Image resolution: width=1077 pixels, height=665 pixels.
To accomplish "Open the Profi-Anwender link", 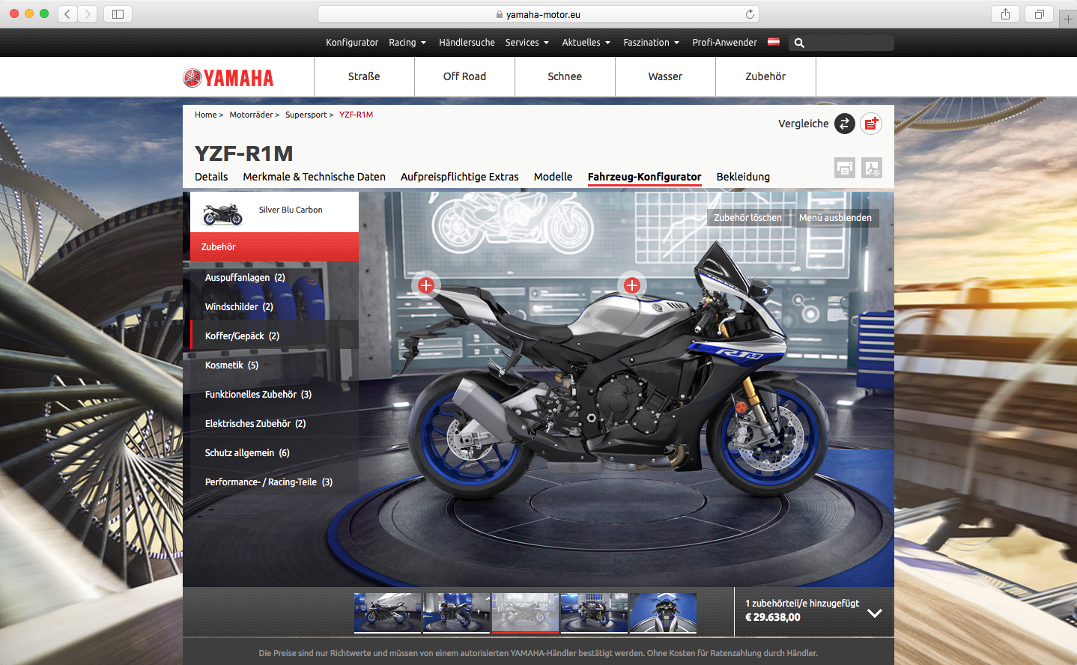I will click(724, 43).
